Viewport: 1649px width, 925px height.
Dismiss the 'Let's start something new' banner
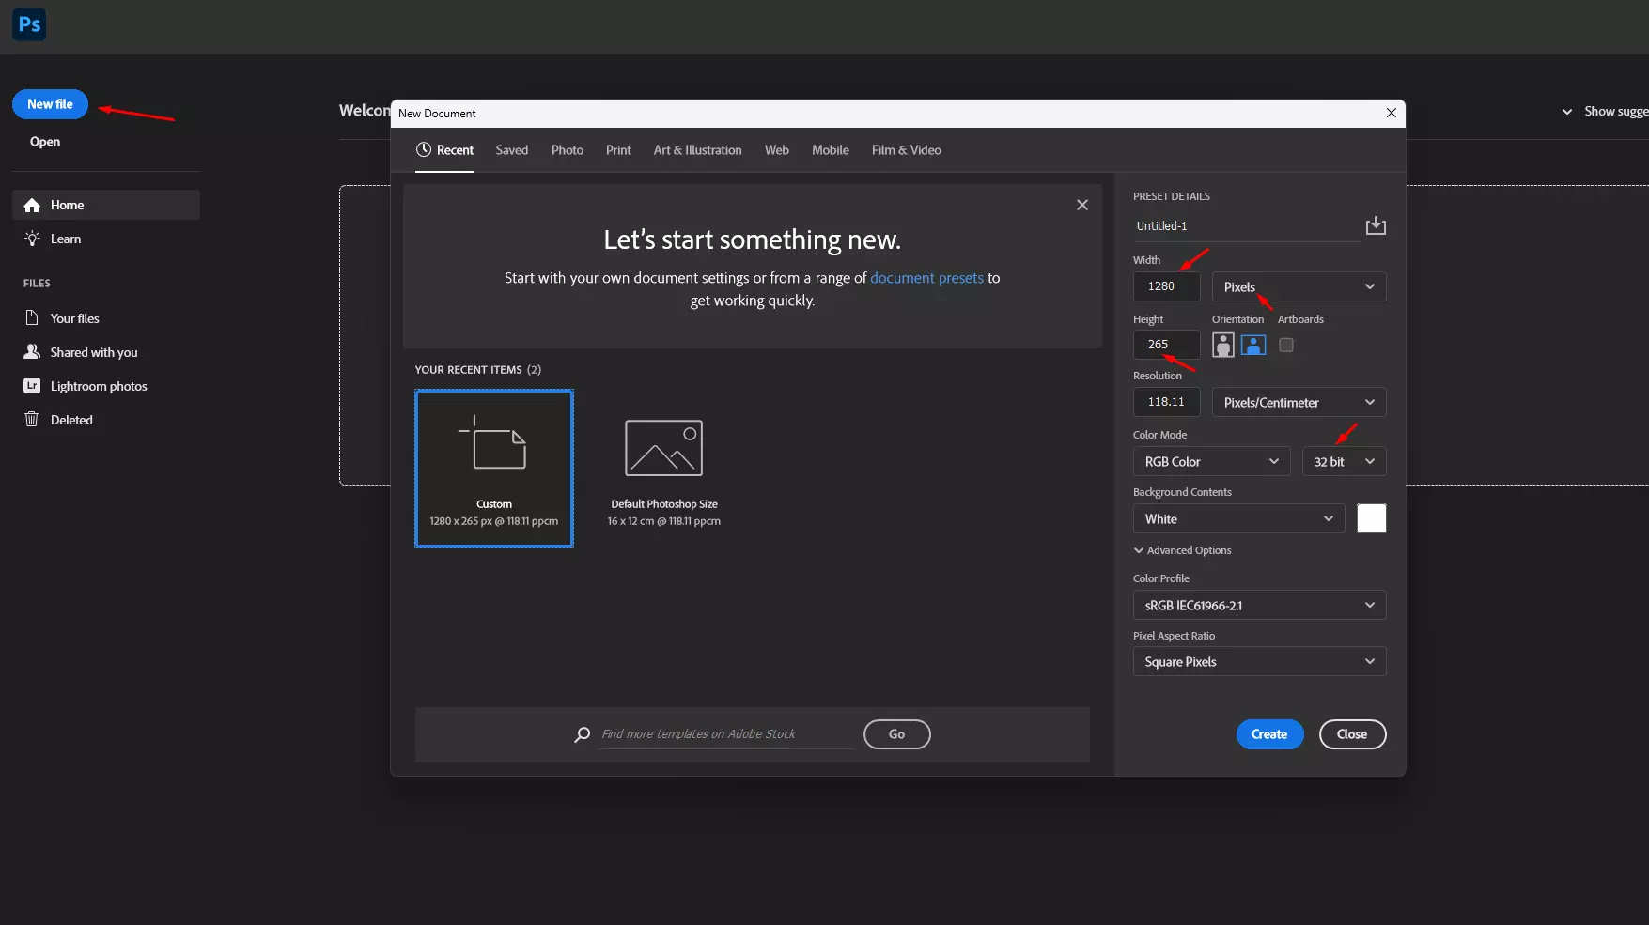pos(1082,205)
